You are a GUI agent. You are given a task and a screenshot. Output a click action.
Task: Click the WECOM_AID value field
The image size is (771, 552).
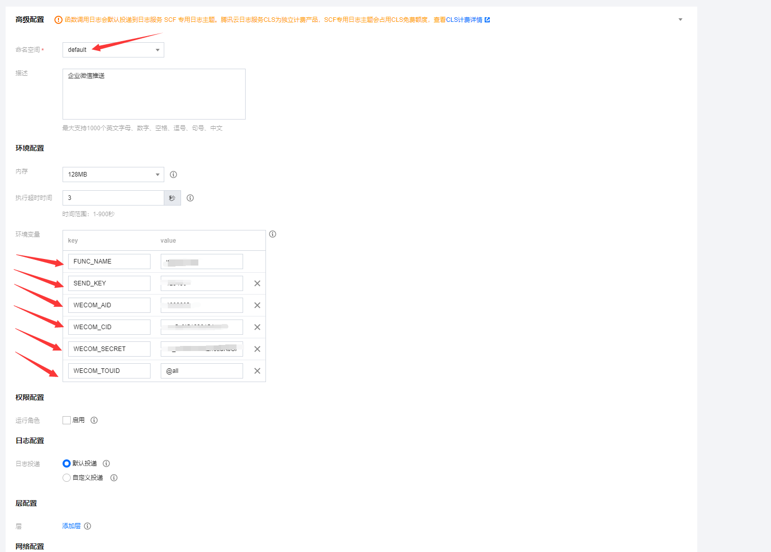pos(202,305)
